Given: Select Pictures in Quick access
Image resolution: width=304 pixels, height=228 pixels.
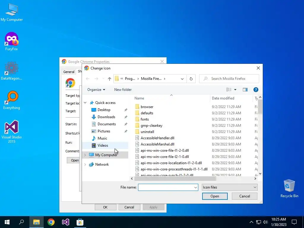Looking at the screenshot, I should (104, 131).
